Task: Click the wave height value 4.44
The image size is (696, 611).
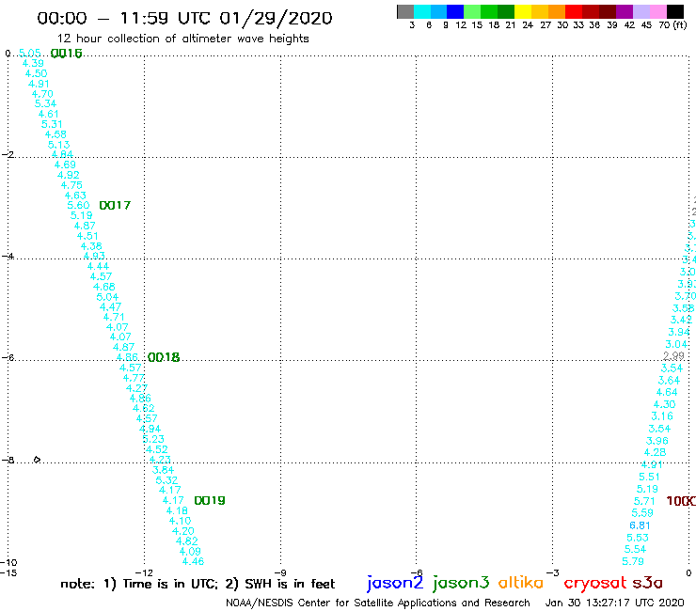Action: pyautogui.click(x=98, y=266)
